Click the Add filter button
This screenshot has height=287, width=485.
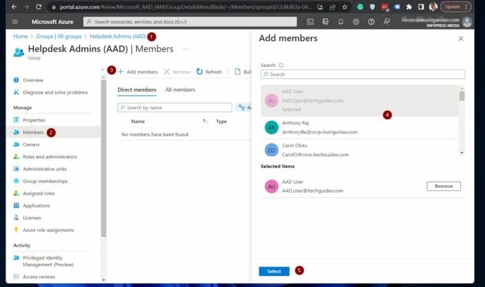pos(244,107)
